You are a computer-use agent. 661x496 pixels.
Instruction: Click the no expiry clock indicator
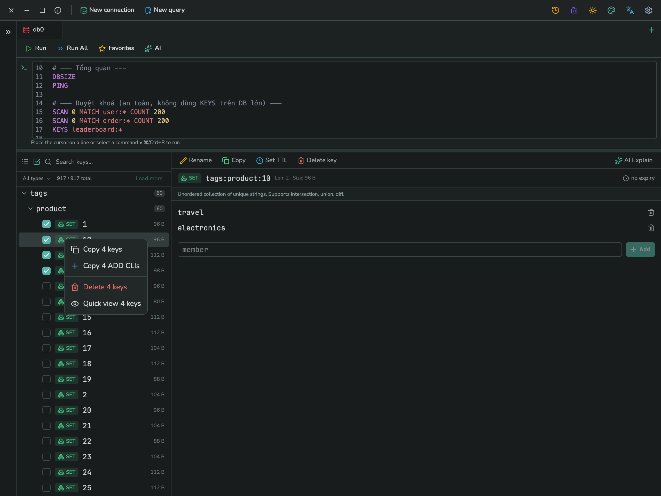click(638, 178)
